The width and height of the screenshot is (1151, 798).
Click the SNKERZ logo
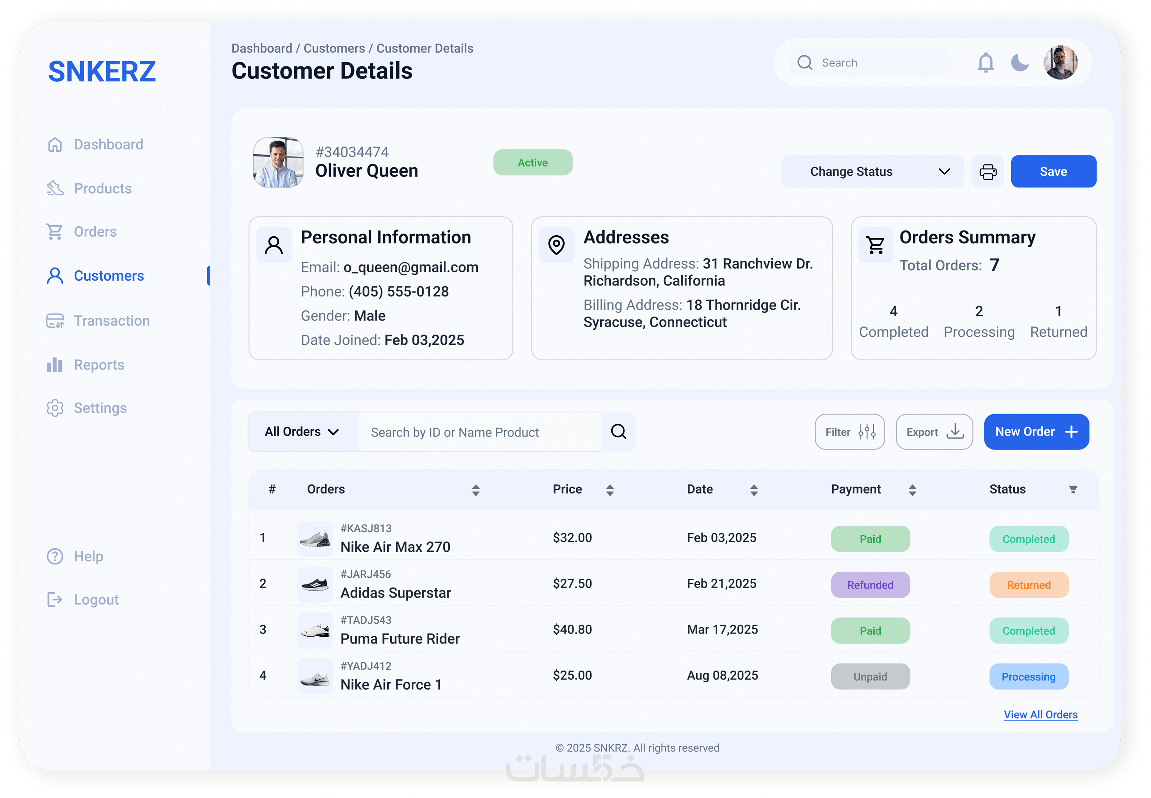click(102, 71)
